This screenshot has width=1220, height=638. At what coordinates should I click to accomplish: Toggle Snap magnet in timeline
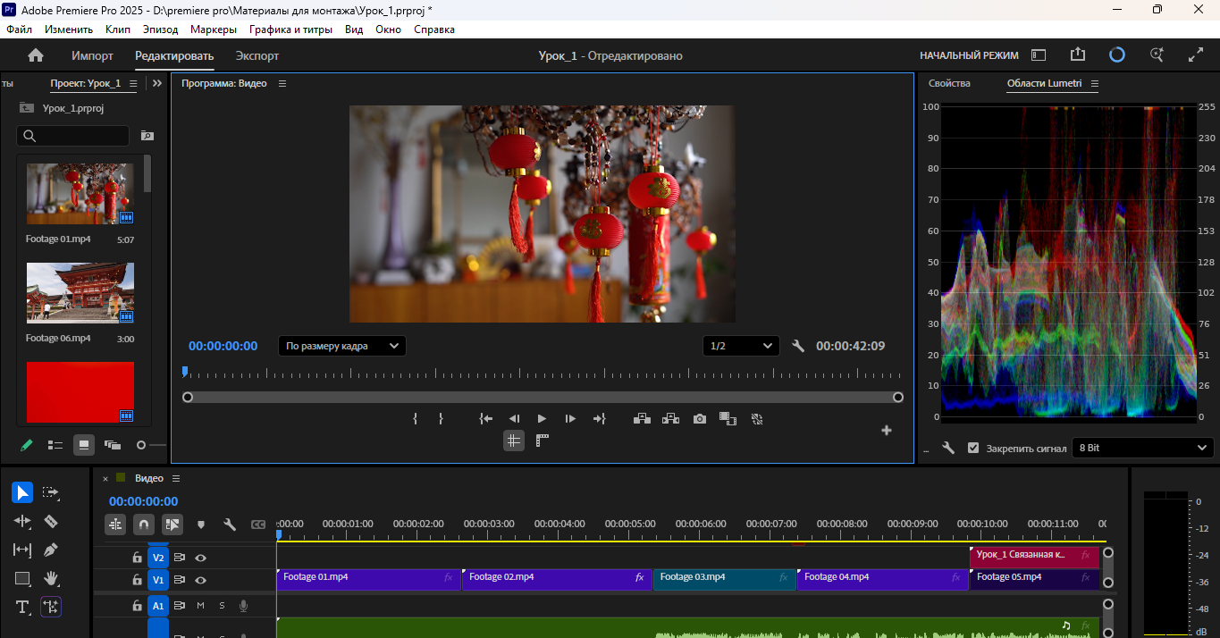coord(144,525)
